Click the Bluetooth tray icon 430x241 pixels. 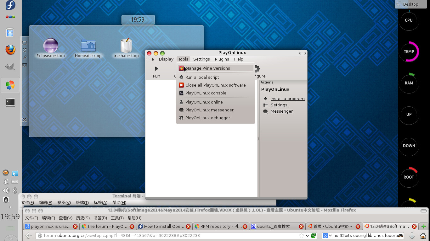pyautogui.click(x=15, y=190)
